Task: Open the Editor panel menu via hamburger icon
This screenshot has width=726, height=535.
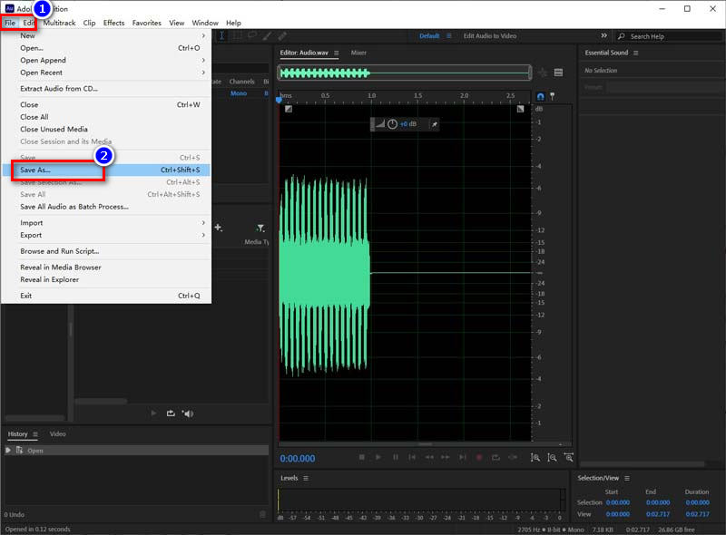Action: [x=335, y=53]
